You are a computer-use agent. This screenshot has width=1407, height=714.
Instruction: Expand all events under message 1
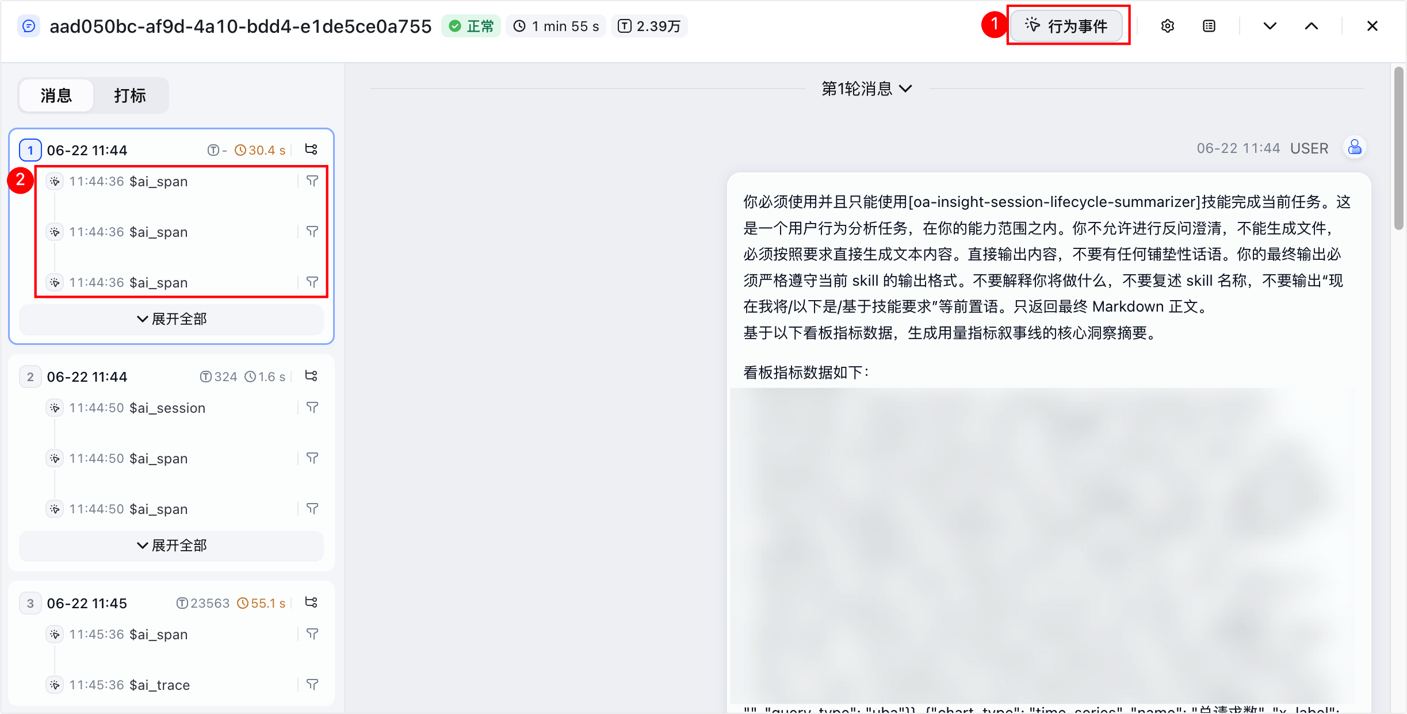coord(171,319)
